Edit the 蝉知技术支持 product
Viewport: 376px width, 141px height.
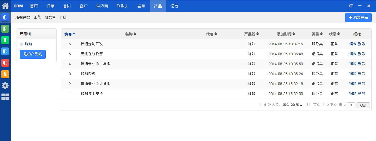(x=353, y=94)
